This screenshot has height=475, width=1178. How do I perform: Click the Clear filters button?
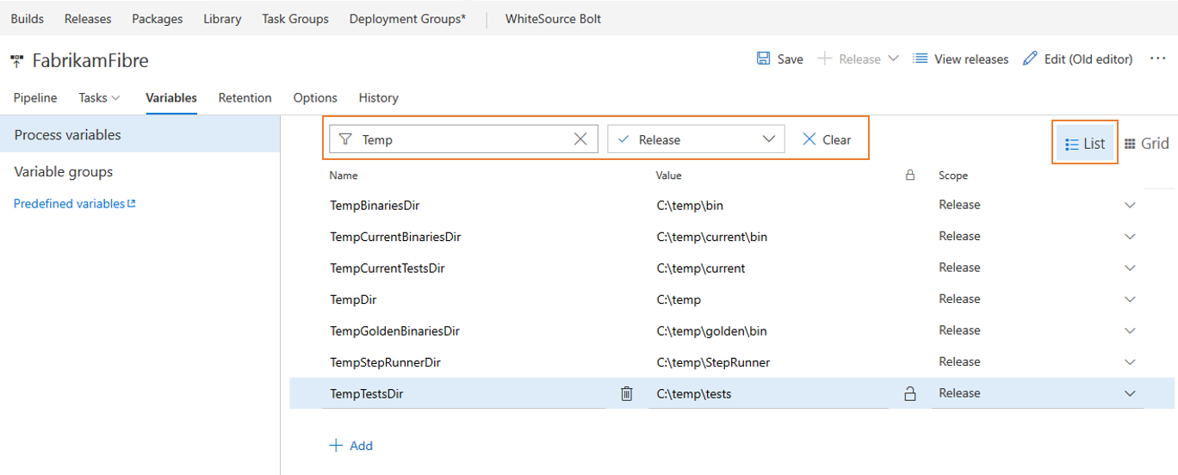click(x=827, y=139)
